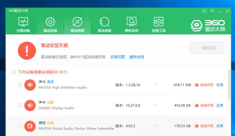The image size is (235, 136).
Task: Click the Intel(R) Display Audio speaker icon
Action: point(30,105)
